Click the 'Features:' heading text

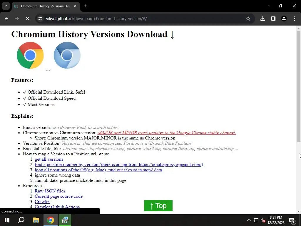[22, 80]
